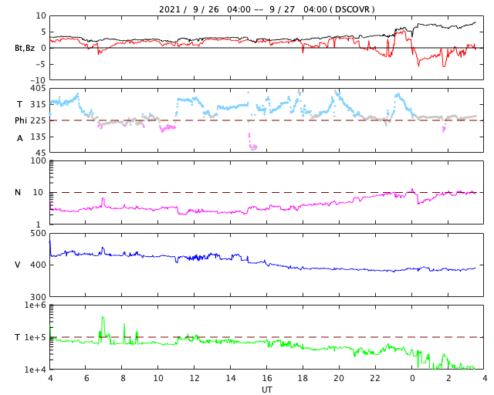Select the V speed axis label
This screenshot has width=494, height=395.
pyautogui.click(x=18, y=265)
